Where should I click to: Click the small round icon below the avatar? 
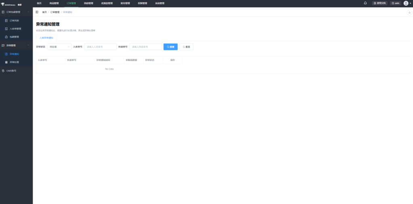coord(409,12)
